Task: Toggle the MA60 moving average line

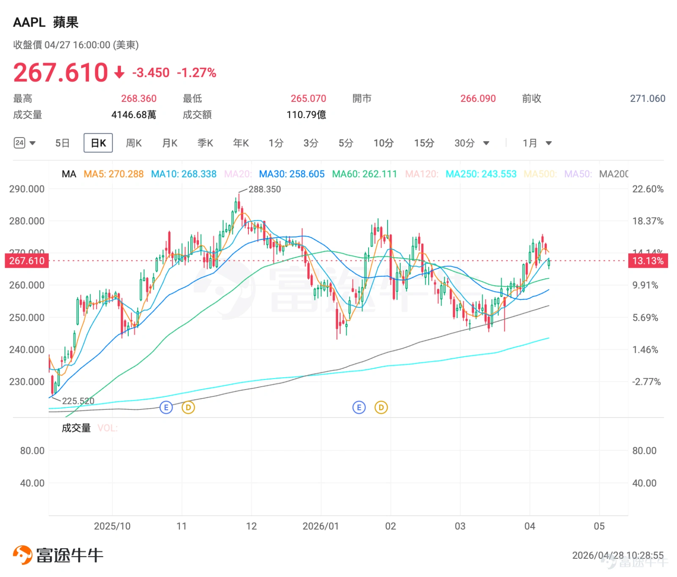Action: [x=364, y=174]
